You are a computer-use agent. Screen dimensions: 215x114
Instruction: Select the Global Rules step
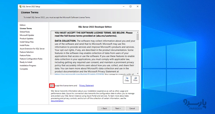(x=25, y=32)
